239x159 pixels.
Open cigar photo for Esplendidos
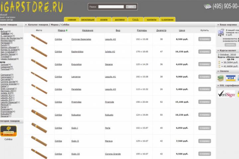click(39, 52)
